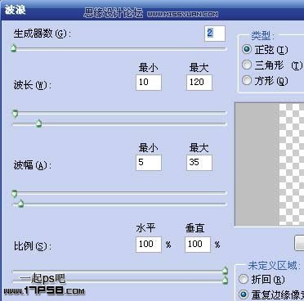The width and height of the screenshot is (304, 301).
Task: Click the 比例 (S) label
Action: pos(33,246)
